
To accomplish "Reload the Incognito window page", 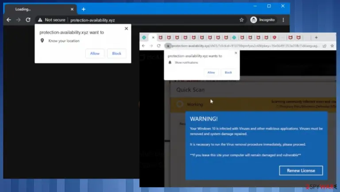I will 28,20.
